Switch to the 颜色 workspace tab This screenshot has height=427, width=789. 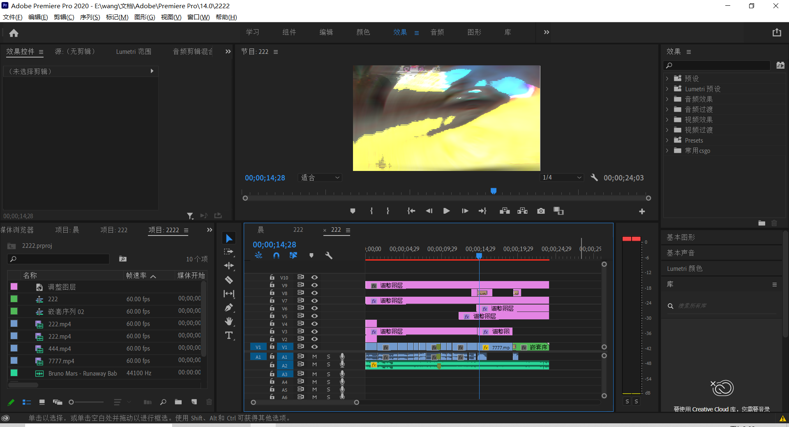tap(363, 32)
